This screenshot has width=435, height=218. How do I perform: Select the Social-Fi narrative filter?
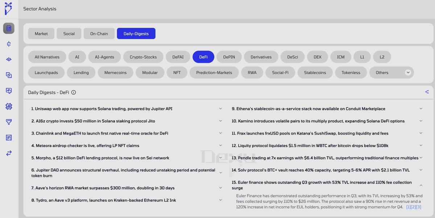[x=280, y=73]
